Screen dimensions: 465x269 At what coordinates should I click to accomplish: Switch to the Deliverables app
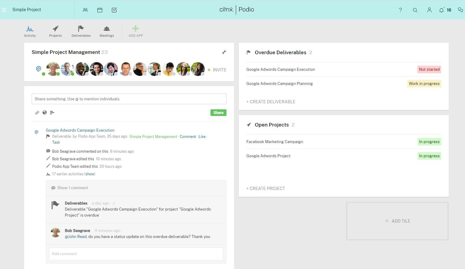[x=81, y=31]
